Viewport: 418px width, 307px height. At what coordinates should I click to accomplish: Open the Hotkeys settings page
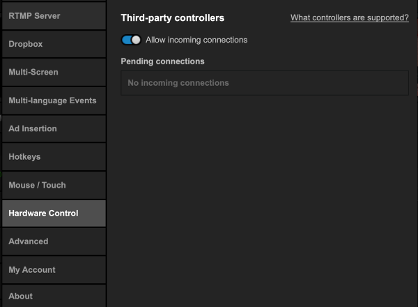(x=54, y=157)
